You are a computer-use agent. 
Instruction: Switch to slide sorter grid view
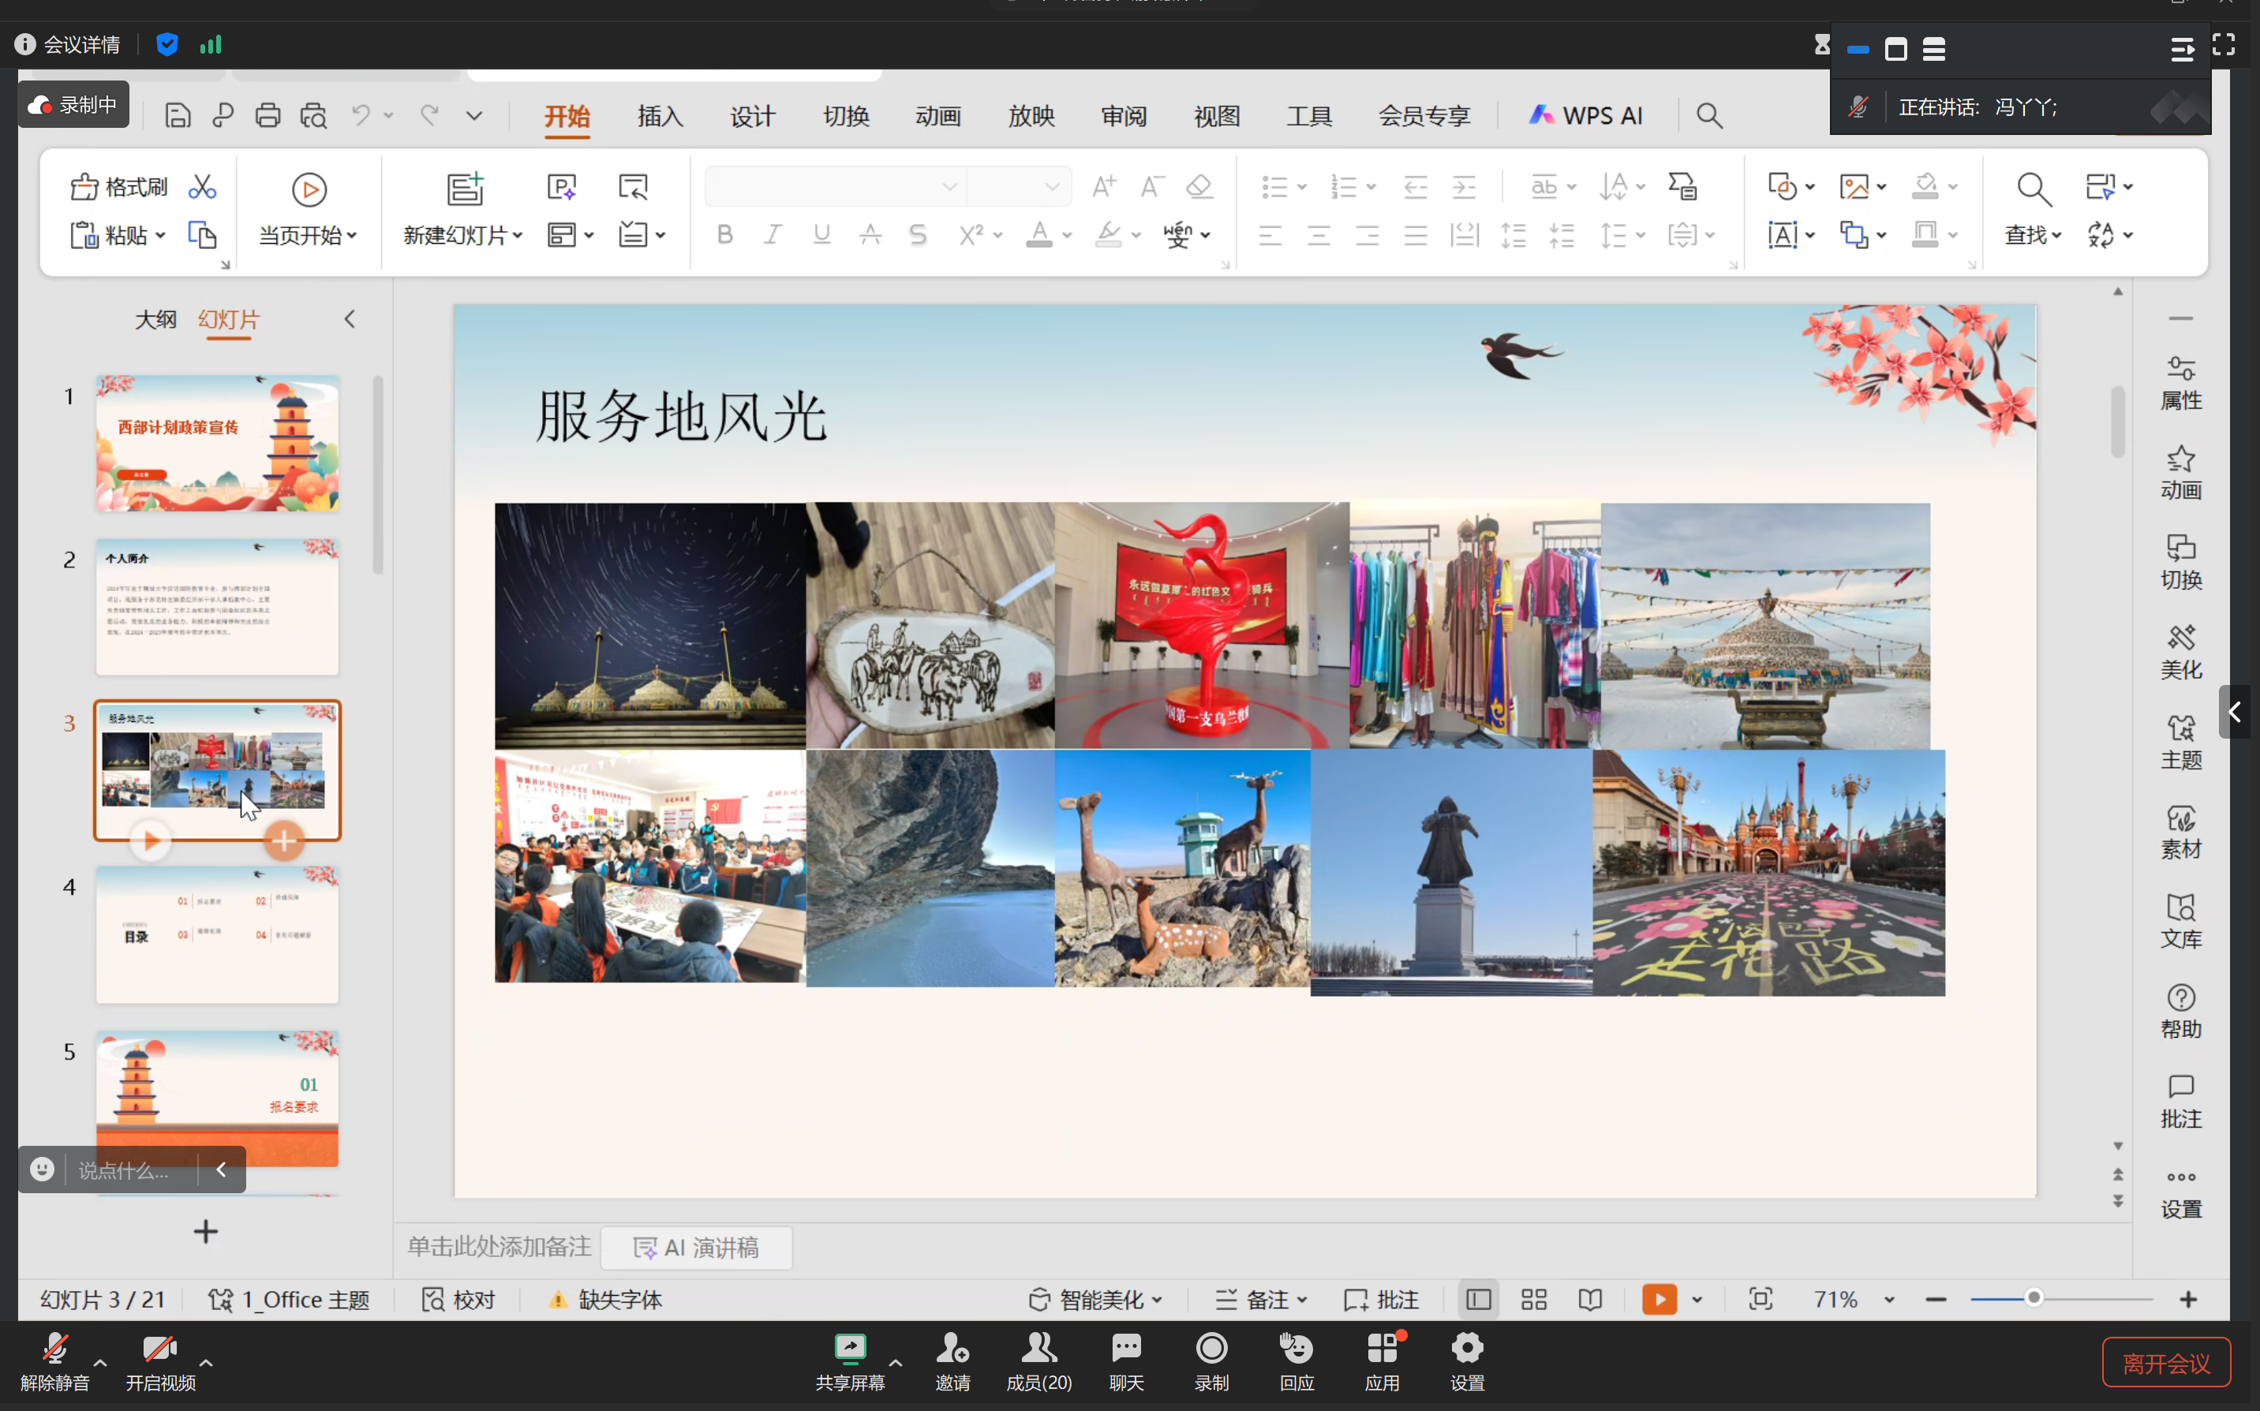tap(1533, 1299)
